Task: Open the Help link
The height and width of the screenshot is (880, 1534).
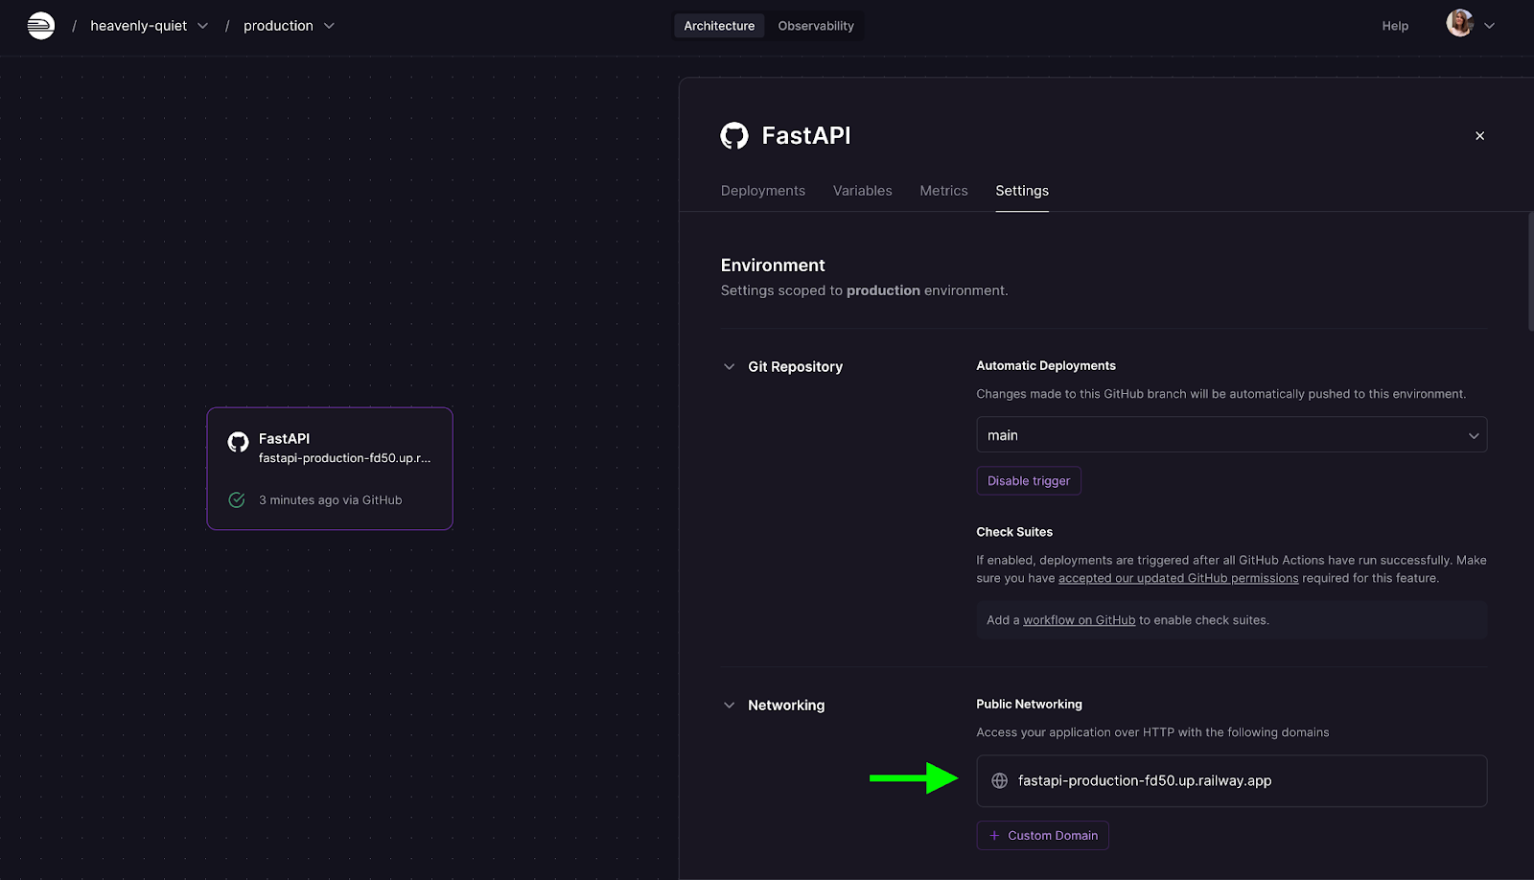Action: point(1395,26)
